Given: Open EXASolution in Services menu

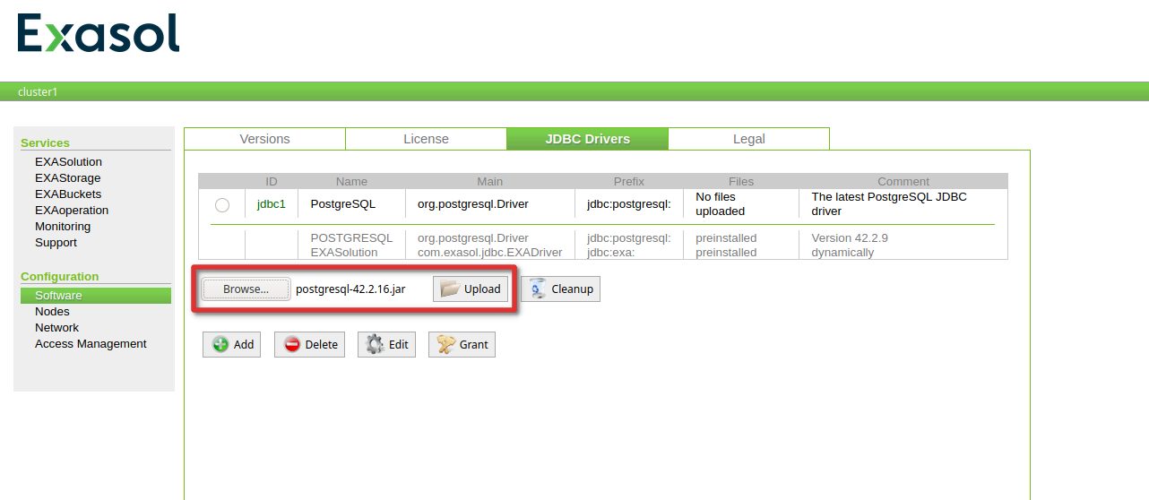Looking at the screenshot, I should tap(68, 162).
